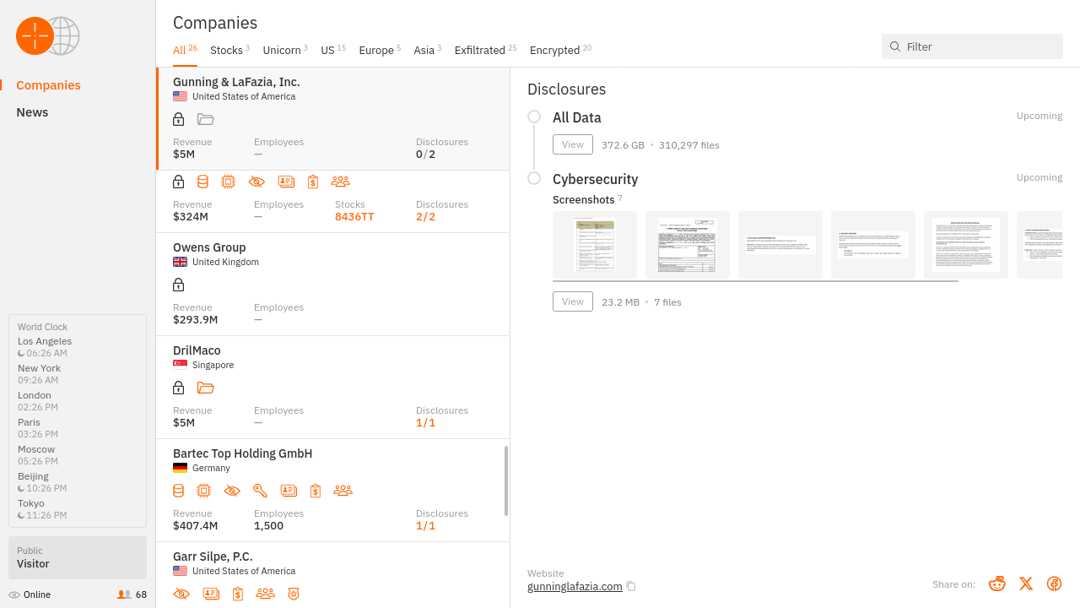This screenshot has height=608, width=1080.
Task: Click the lock icon under Owens Group
Action: pyautogui.click(x=178, y=285)
